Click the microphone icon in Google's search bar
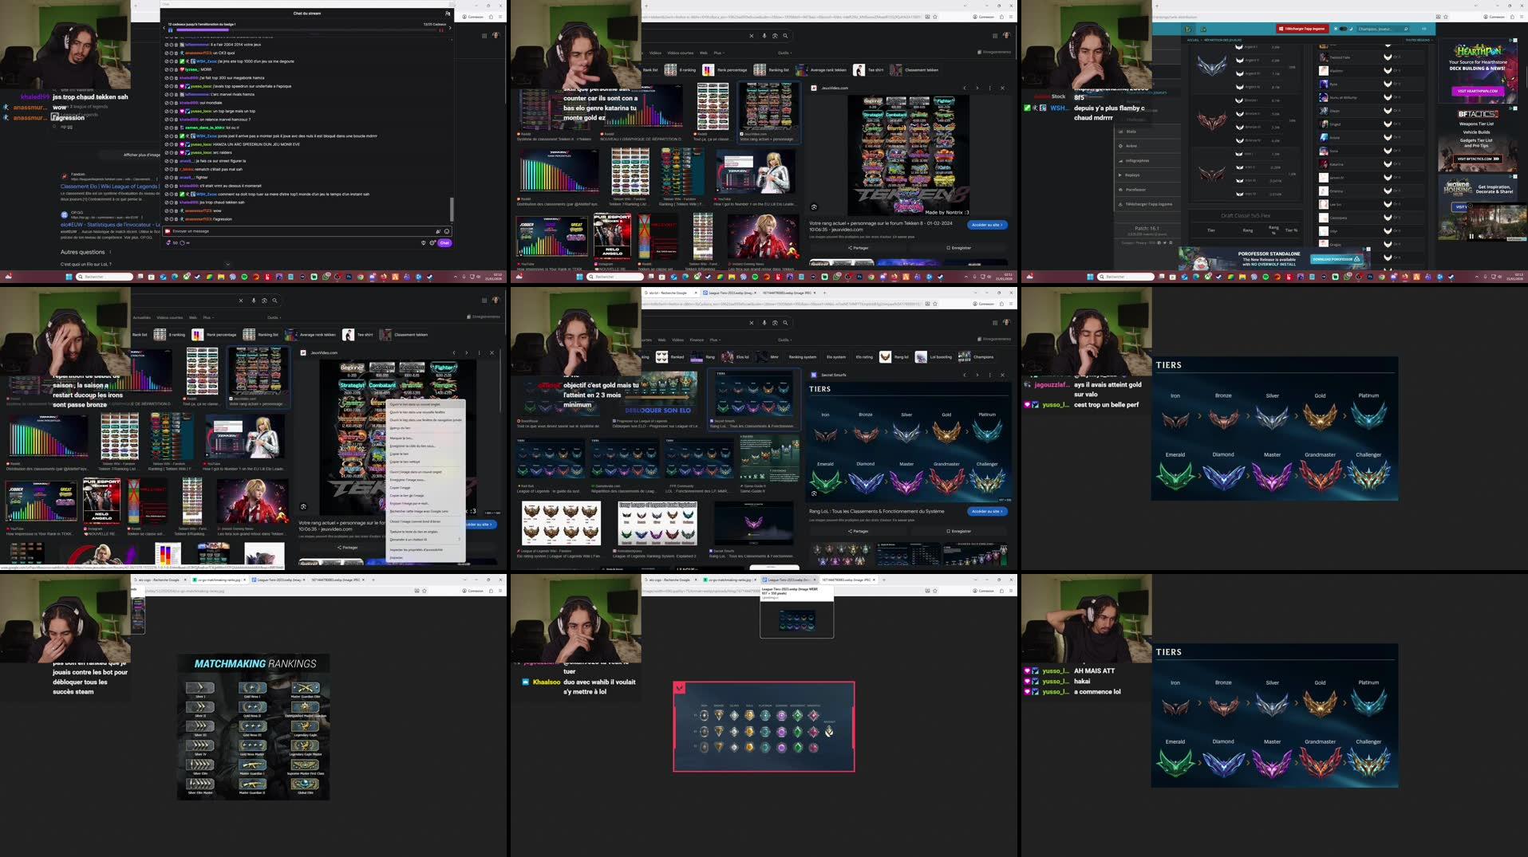 coord(764,35)
